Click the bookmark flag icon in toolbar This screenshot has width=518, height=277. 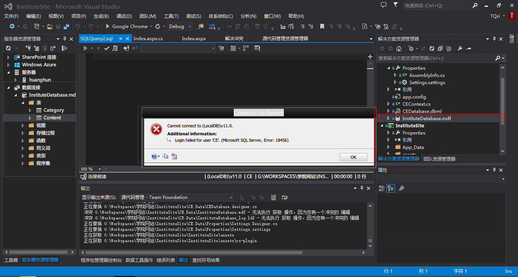click(x=322, y=27)
